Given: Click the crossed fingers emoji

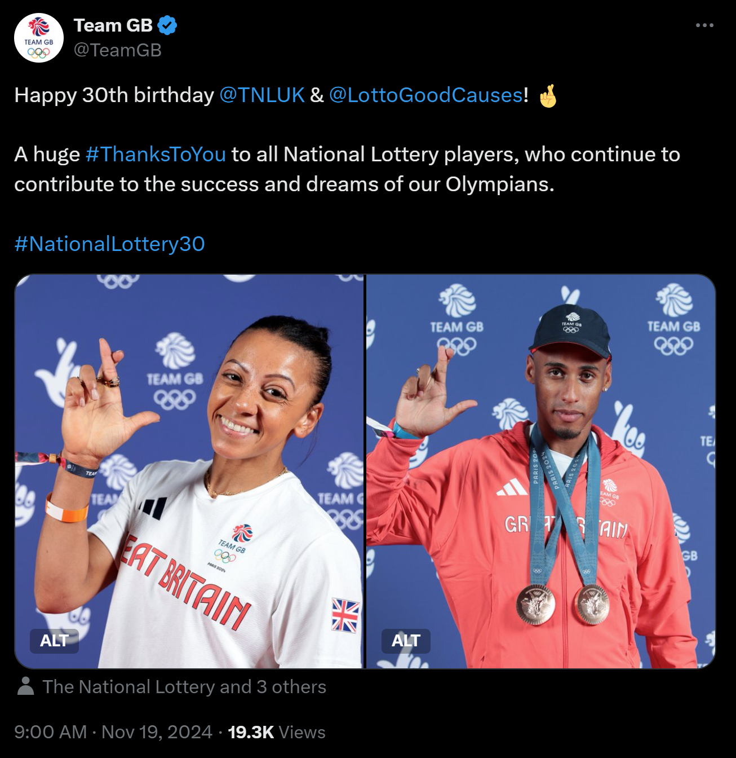Looking at the screenshot, I should pos(548,95).
